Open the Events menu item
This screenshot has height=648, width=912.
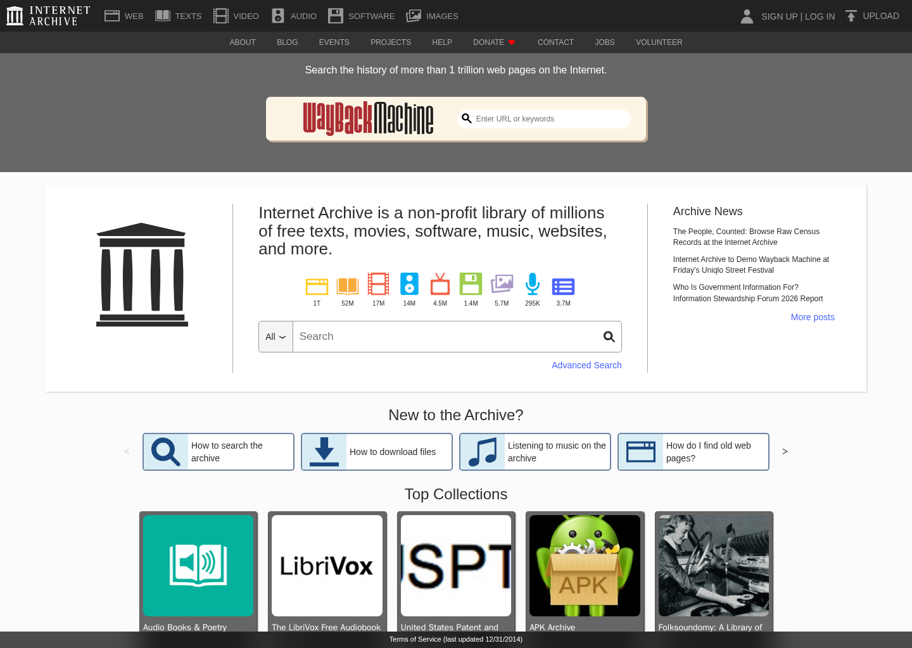[334, 42]
